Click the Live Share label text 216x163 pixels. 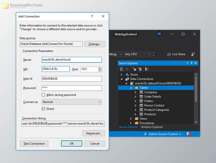(x=179, y=54)
